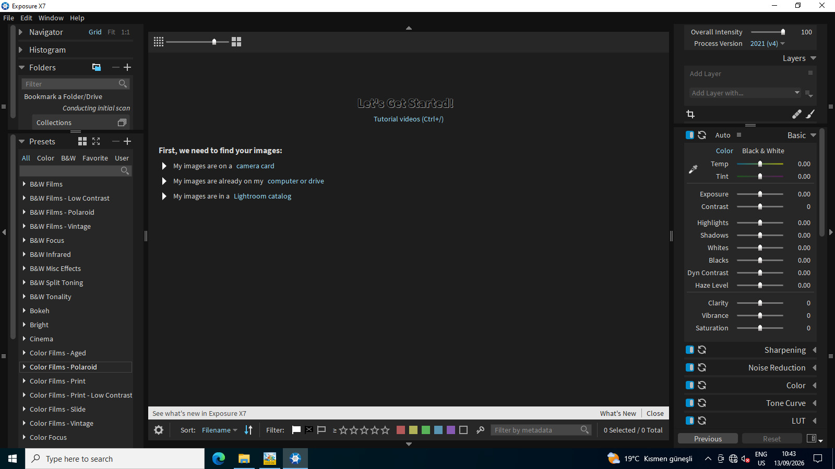The image size is (835, 469).
Task: Toggle the Tone Curve panel switch
Action: point(690,403)
